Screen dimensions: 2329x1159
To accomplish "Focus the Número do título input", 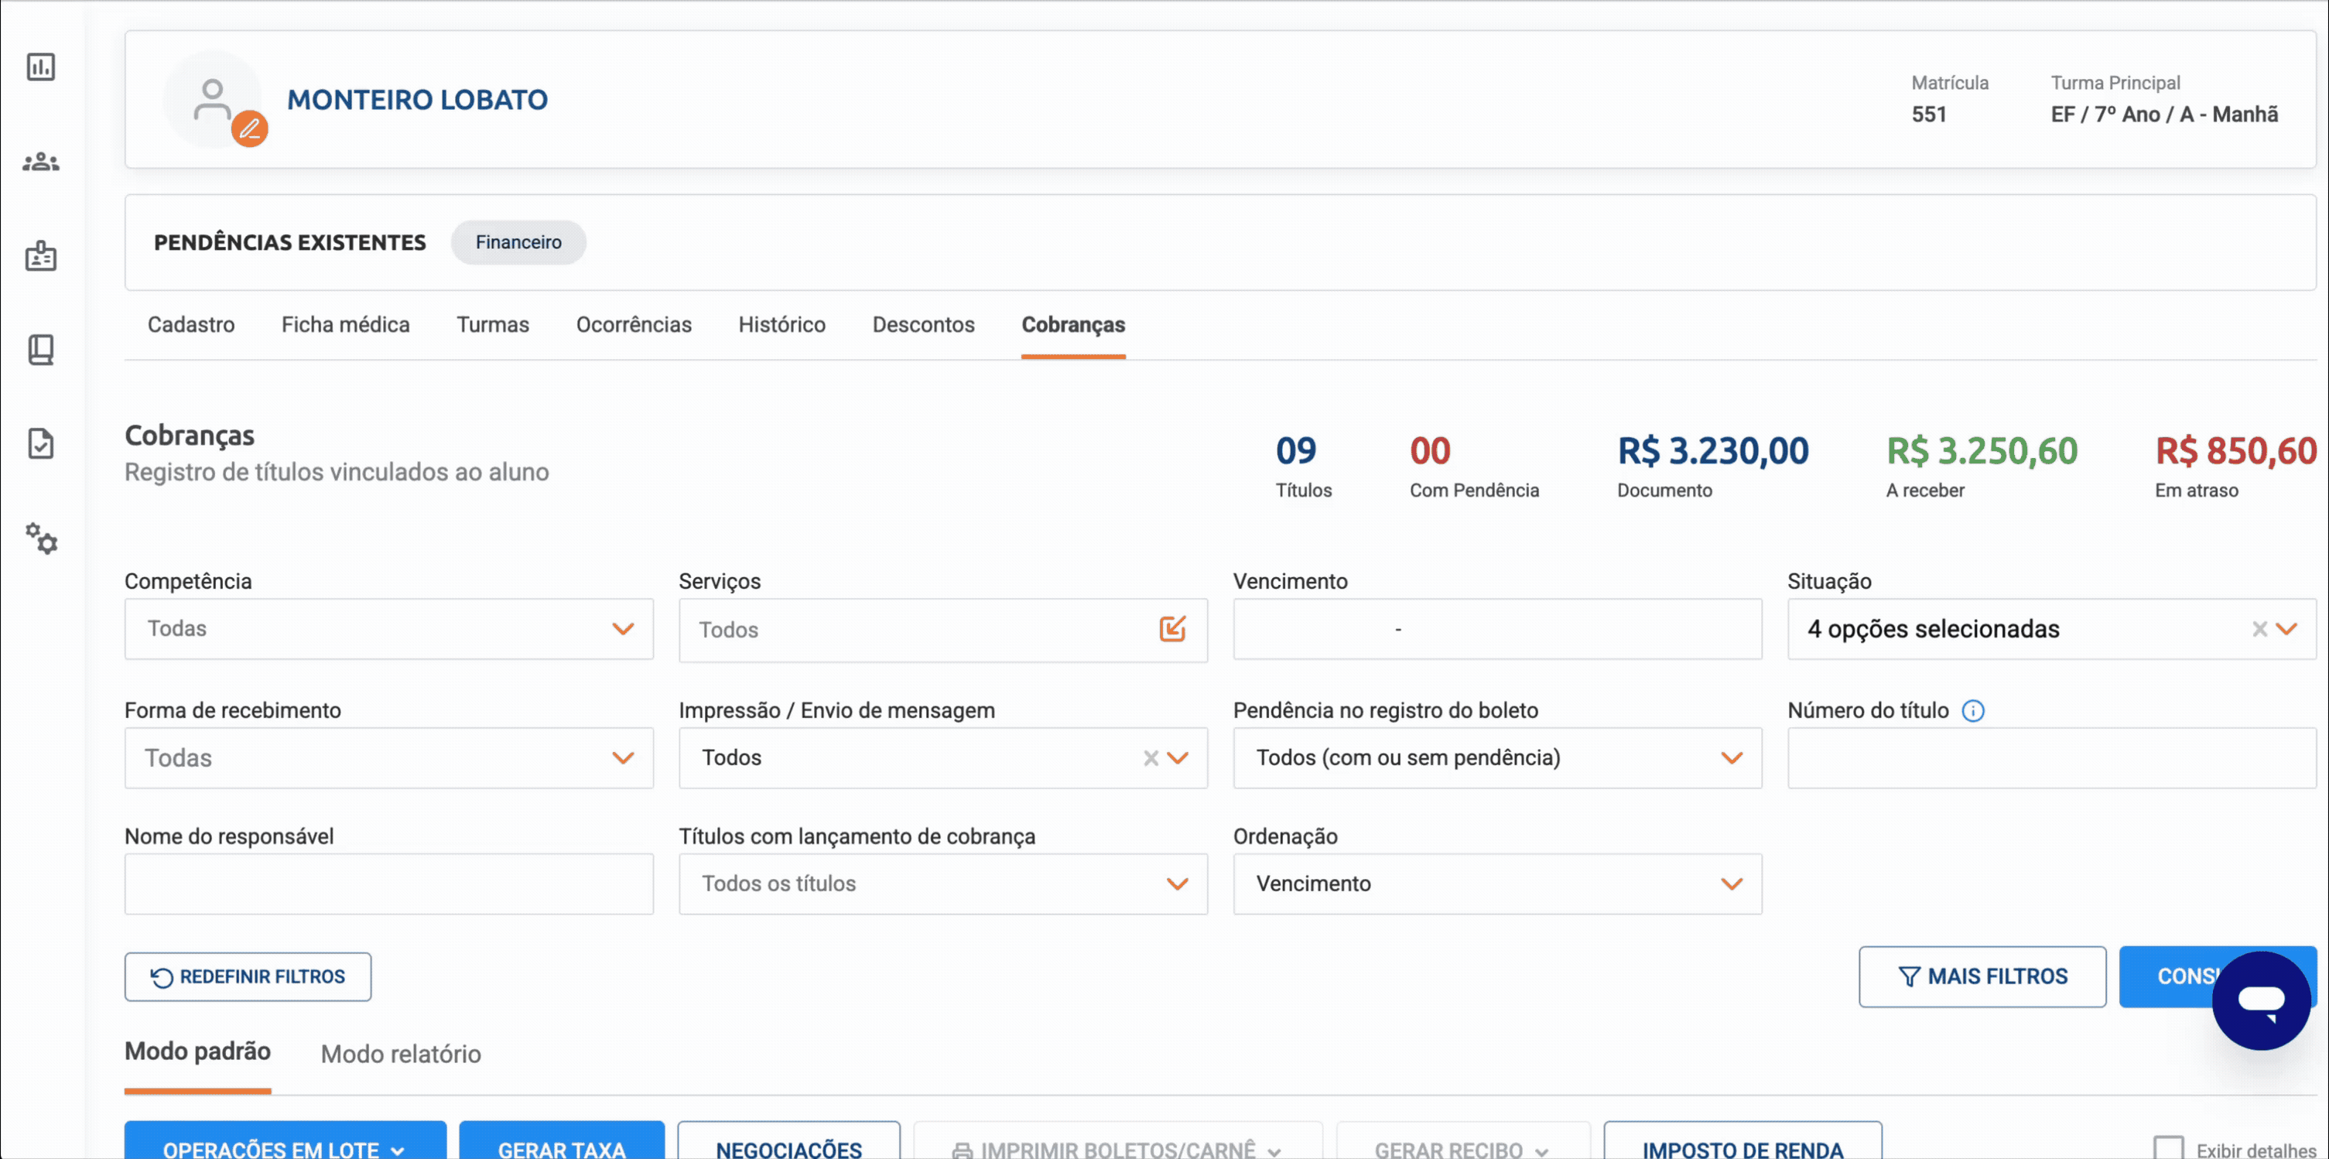I will [2051, 757].
